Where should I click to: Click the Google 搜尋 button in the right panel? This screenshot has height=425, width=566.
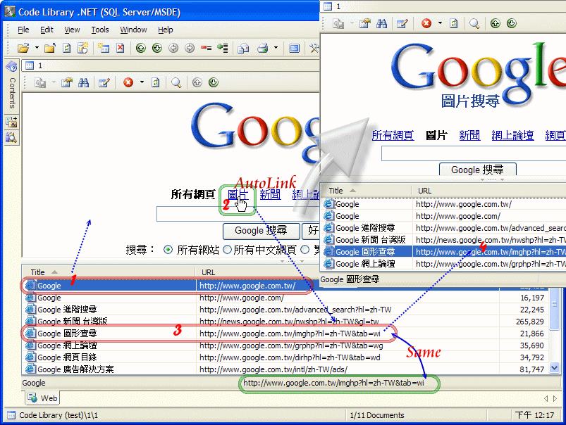tap(478, 170)
